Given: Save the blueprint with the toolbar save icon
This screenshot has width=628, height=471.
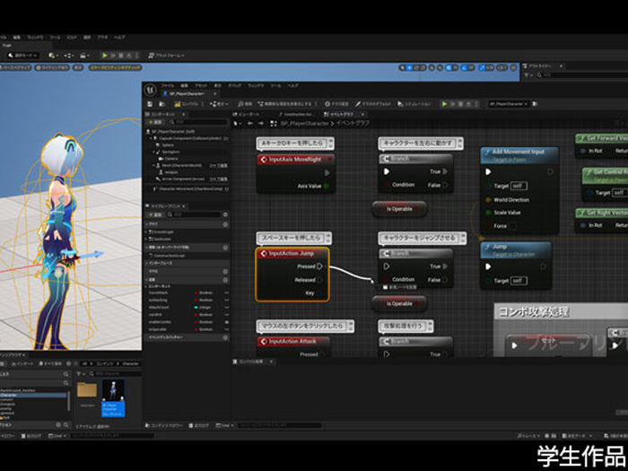Looking at the screenshot, I should (150, 104).
